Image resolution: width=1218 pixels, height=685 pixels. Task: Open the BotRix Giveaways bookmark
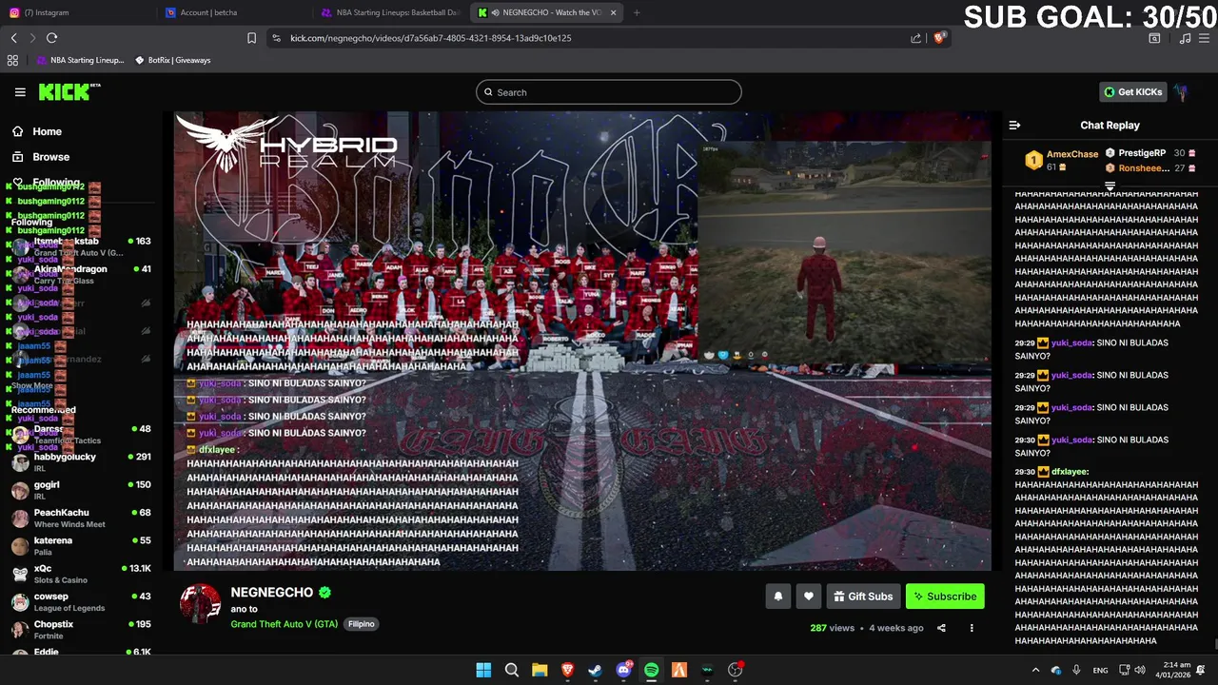172,60
